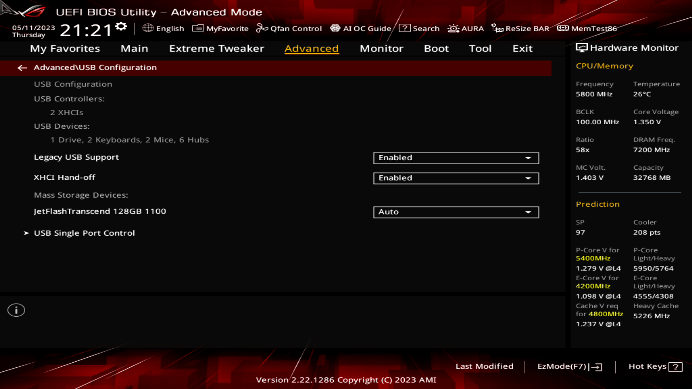This screenshot has width=692, height=389.
Task: Open the AI OC Guide panel
Action: pyautogui.click(x=361, y=28)
